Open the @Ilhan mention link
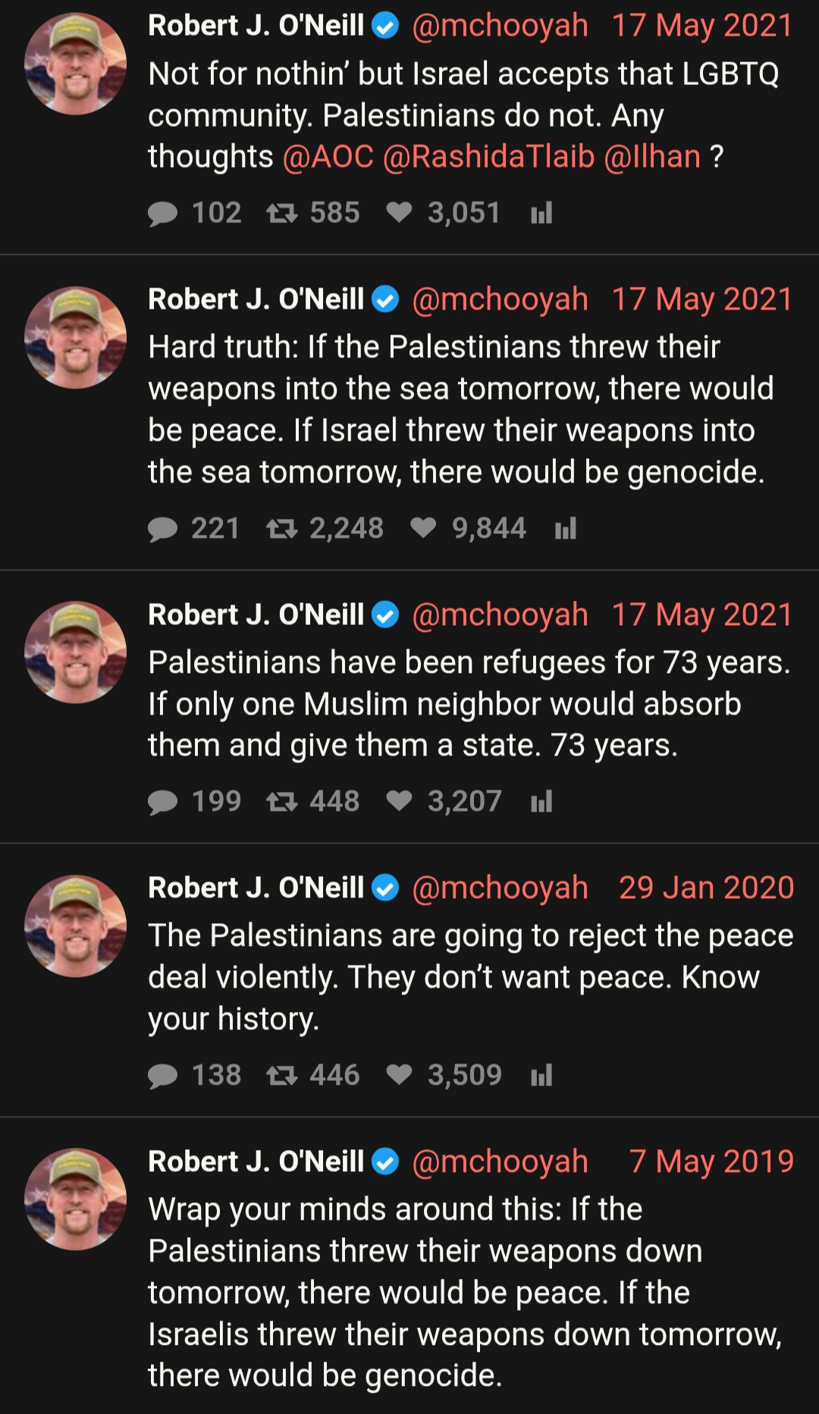The height and width of the screenshot is (1414, 819). [x=652, y=157]
